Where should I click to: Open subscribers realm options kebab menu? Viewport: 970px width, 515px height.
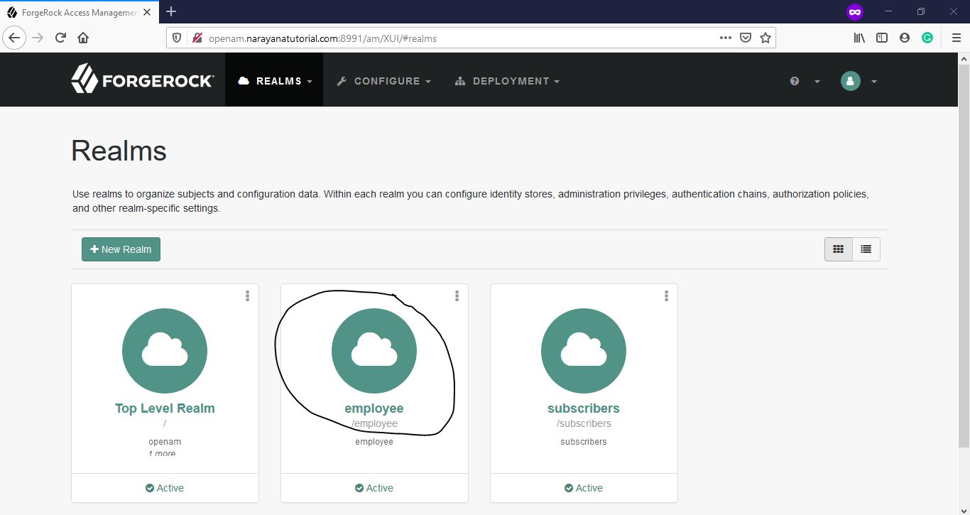pos(666,296)
